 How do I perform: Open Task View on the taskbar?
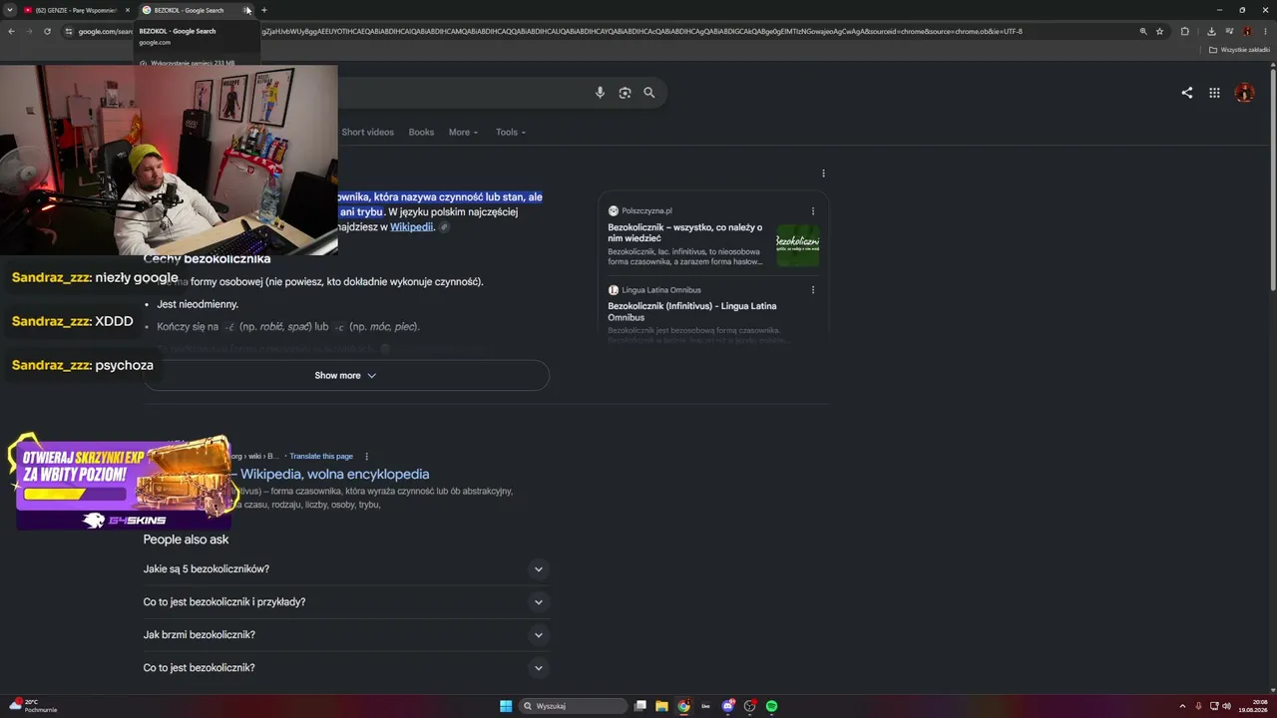click(x=640, y=706)
